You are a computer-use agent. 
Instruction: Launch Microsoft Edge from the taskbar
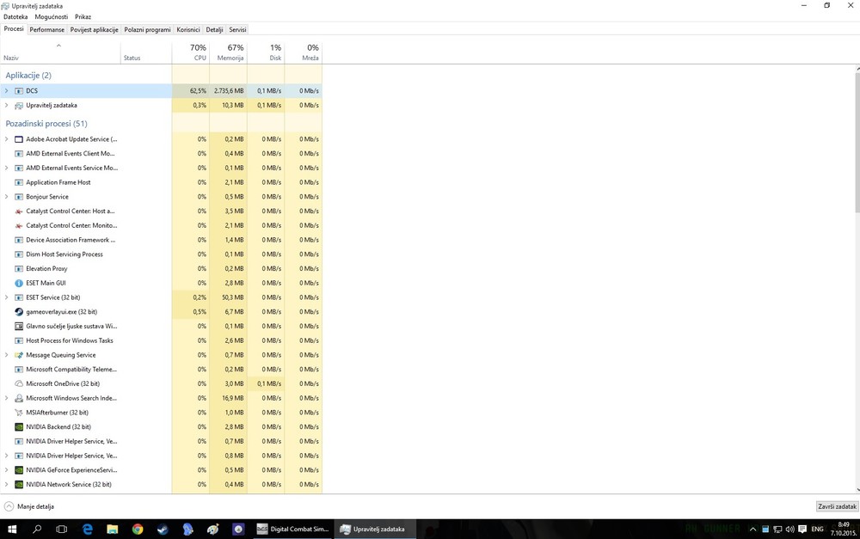click(x=87, y=530)
